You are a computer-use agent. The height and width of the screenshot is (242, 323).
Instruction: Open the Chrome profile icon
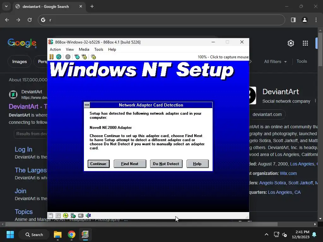305,20
